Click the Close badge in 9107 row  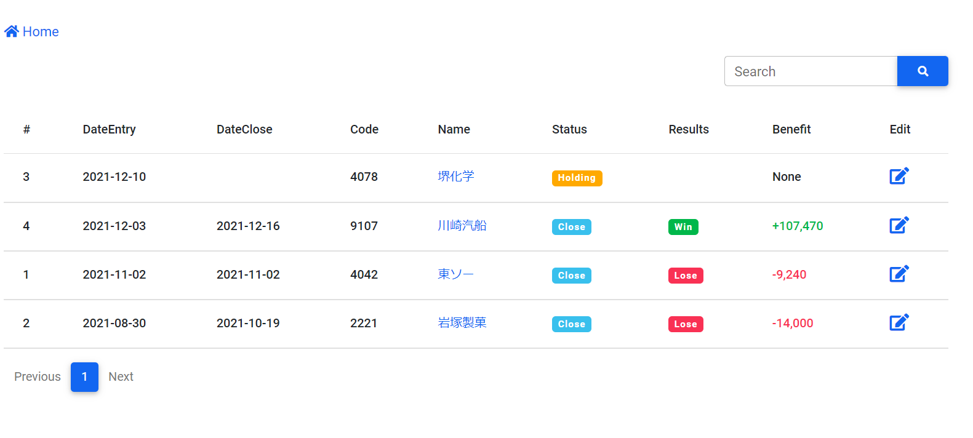coord(572,227)
